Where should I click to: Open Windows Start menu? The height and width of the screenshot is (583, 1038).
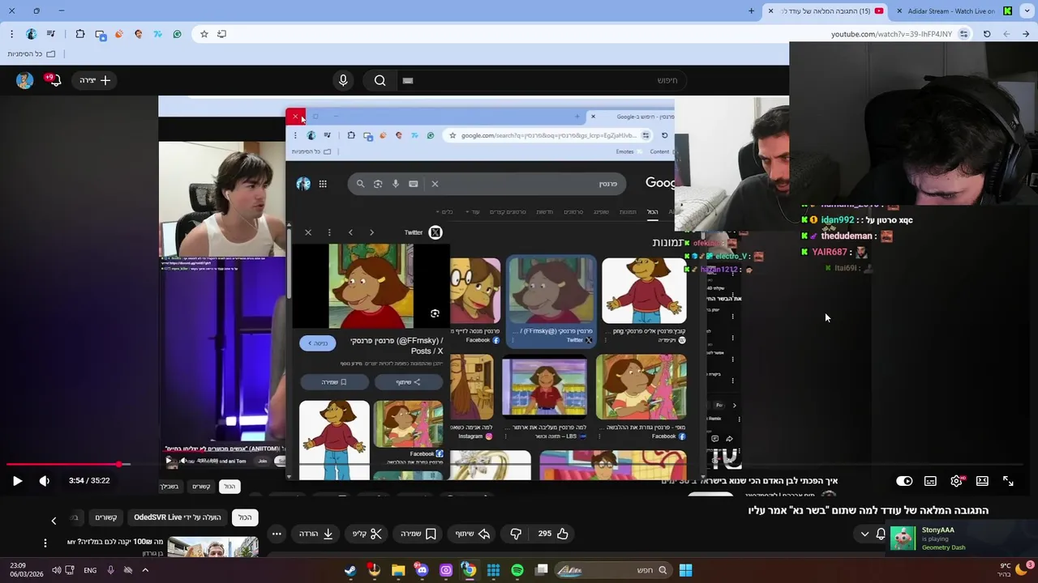(x=685, y=570)
